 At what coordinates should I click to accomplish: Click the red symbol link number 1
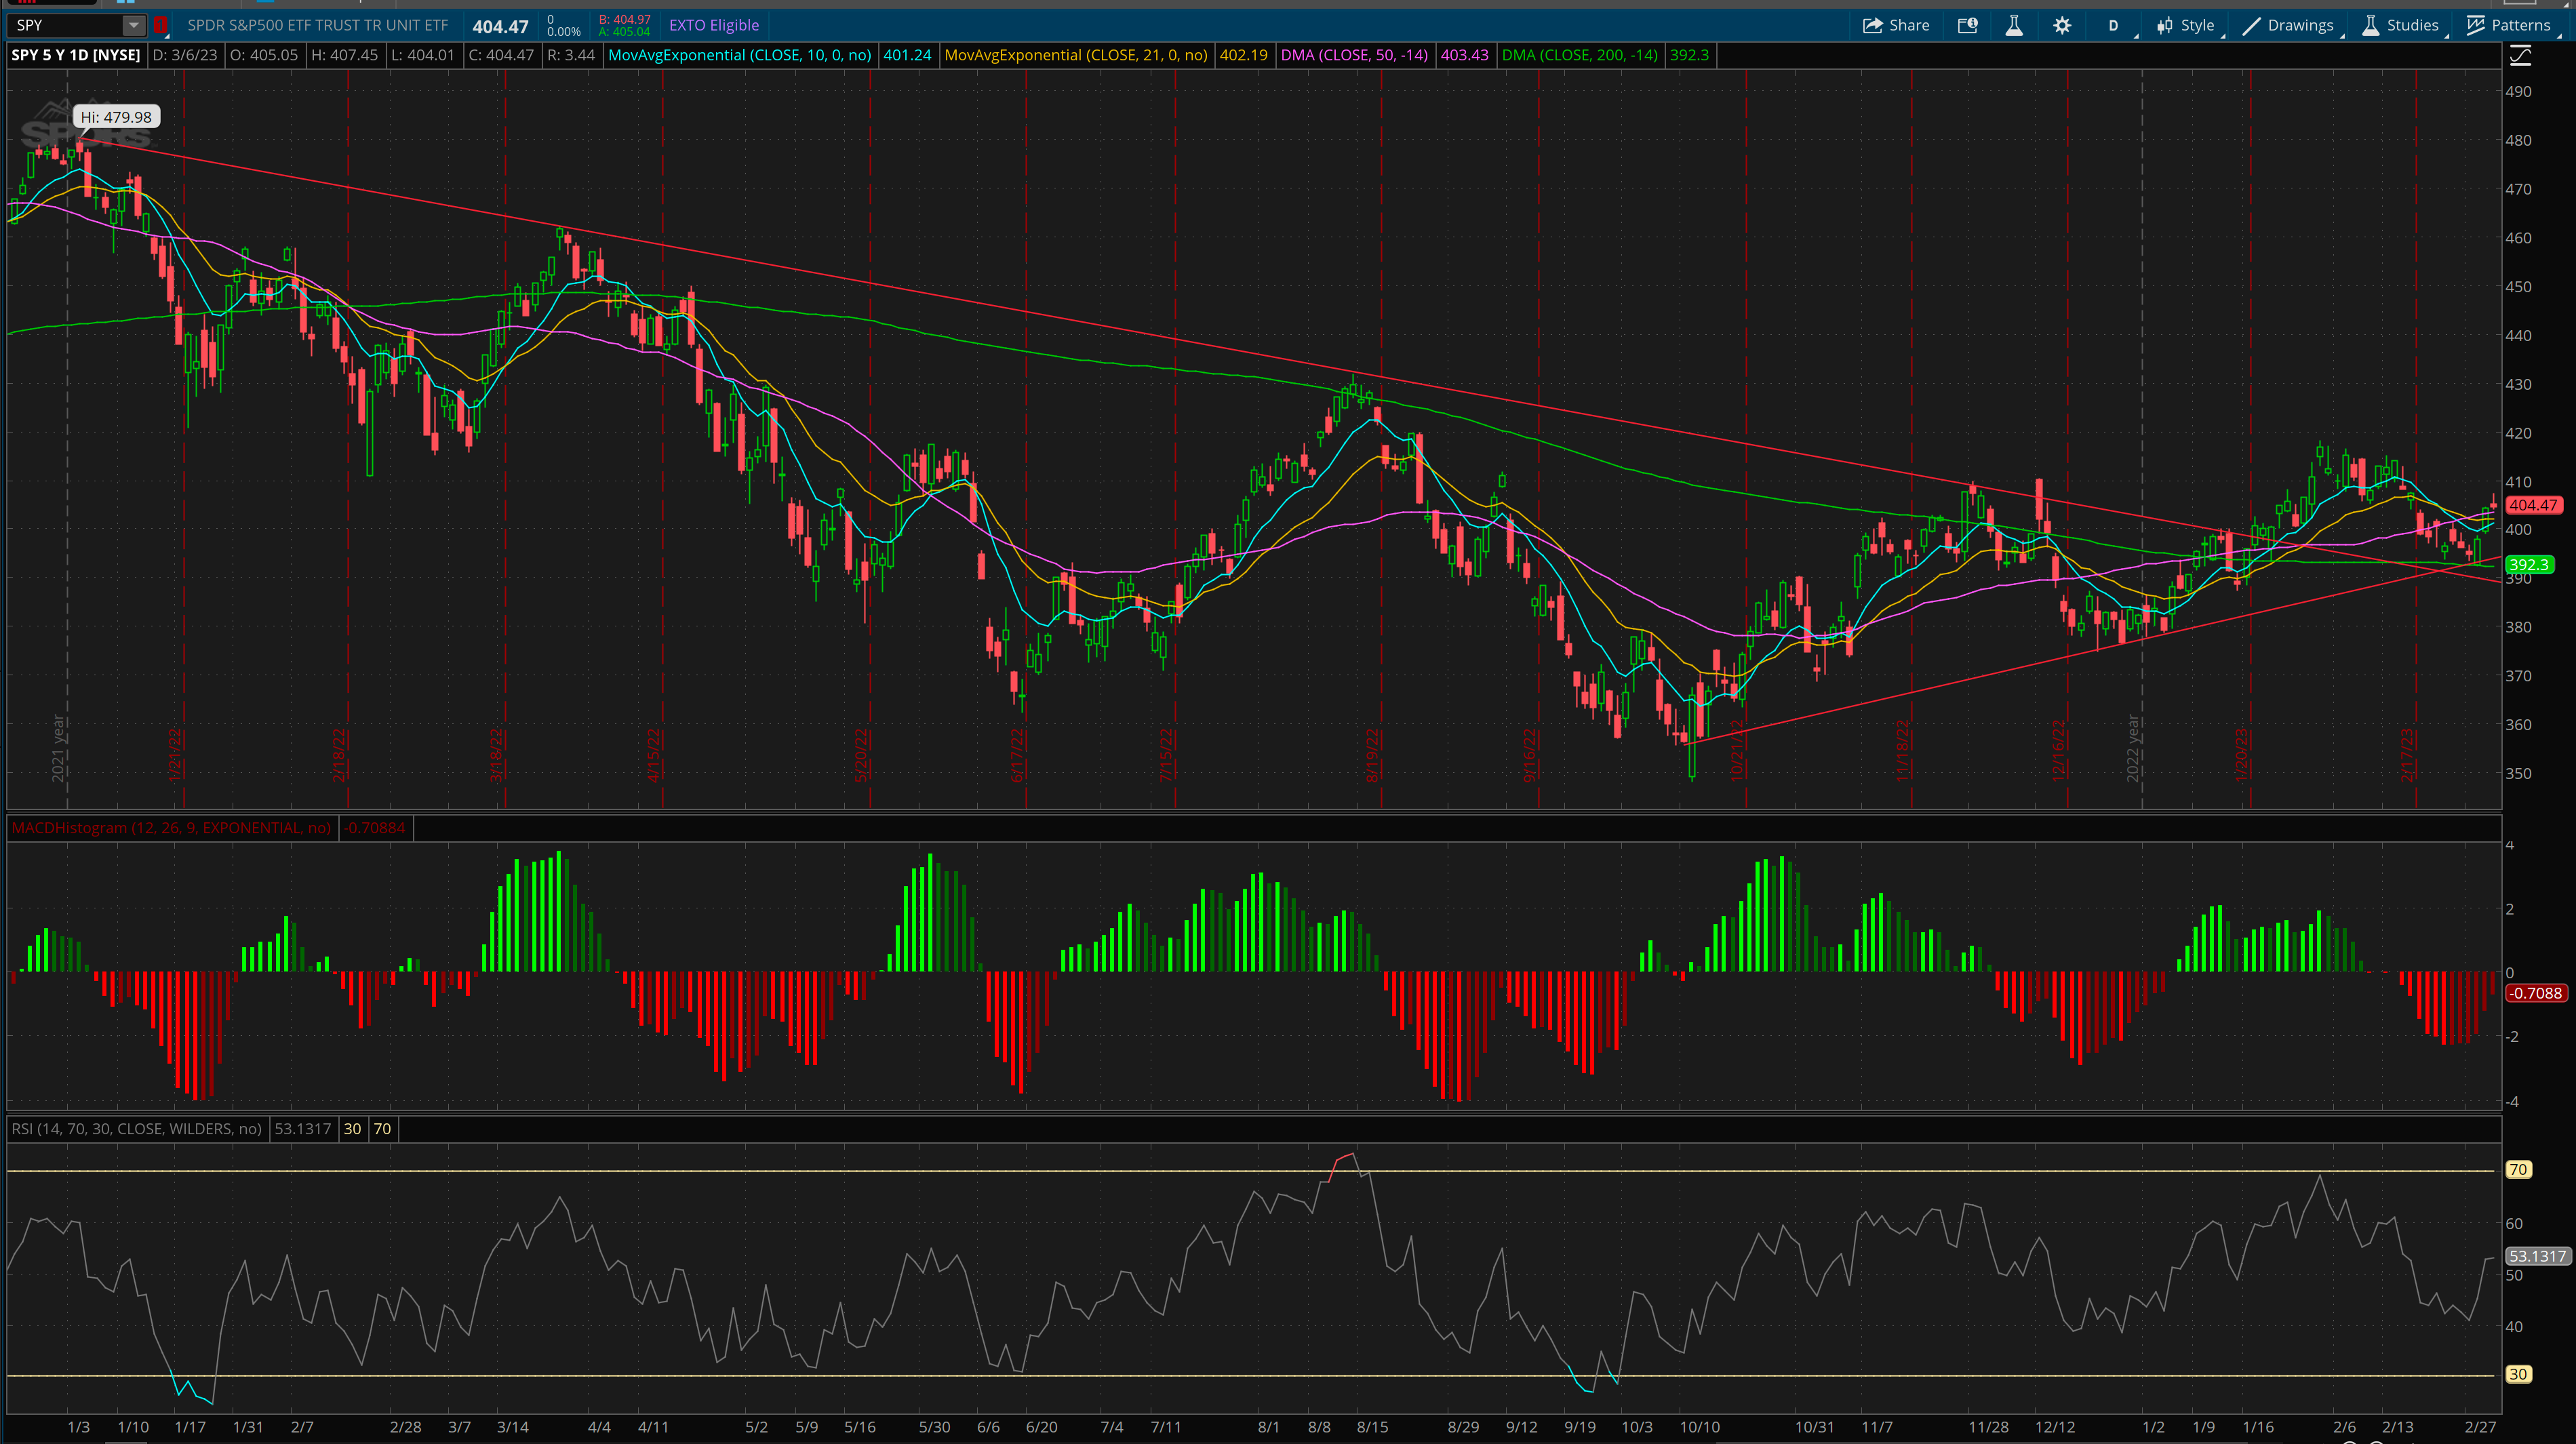point(160,25)
